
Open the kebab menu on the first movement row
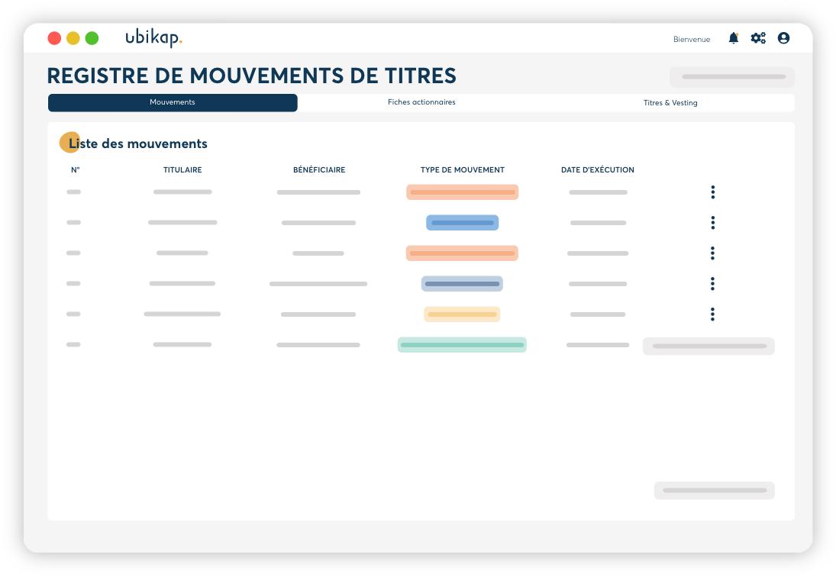712,192
